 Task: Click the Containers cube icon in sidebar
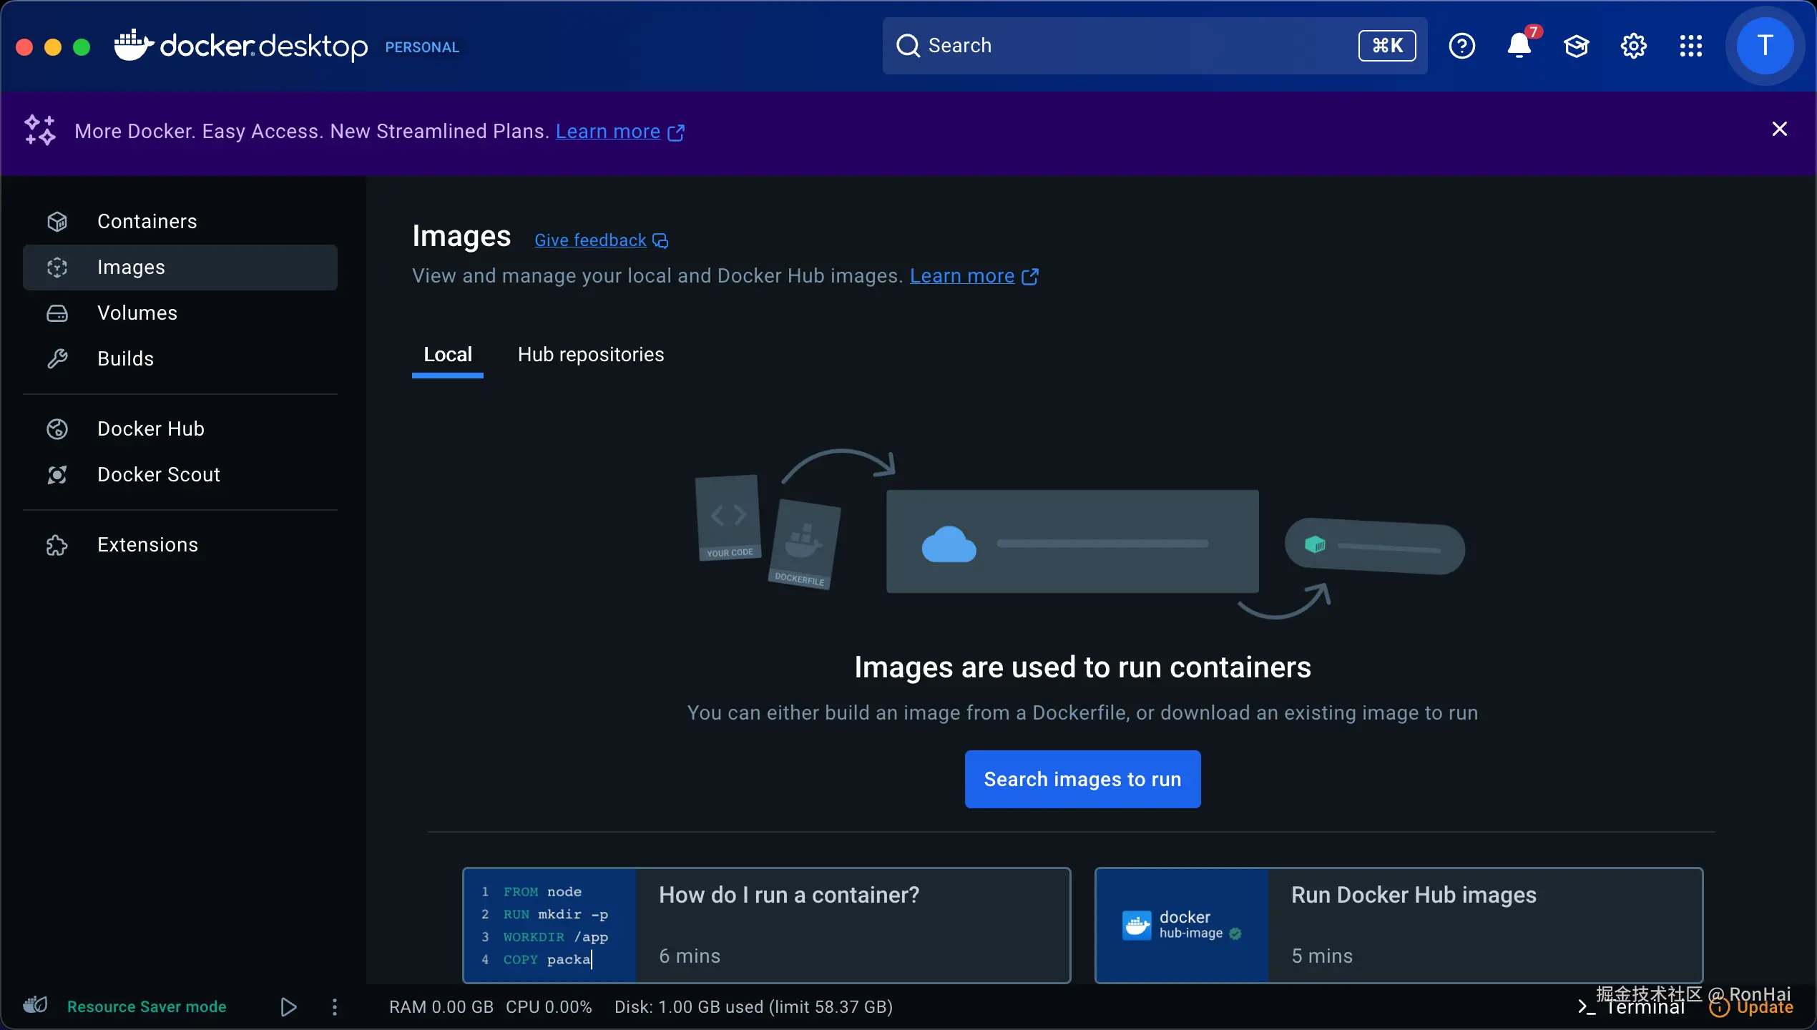(57, 222)
